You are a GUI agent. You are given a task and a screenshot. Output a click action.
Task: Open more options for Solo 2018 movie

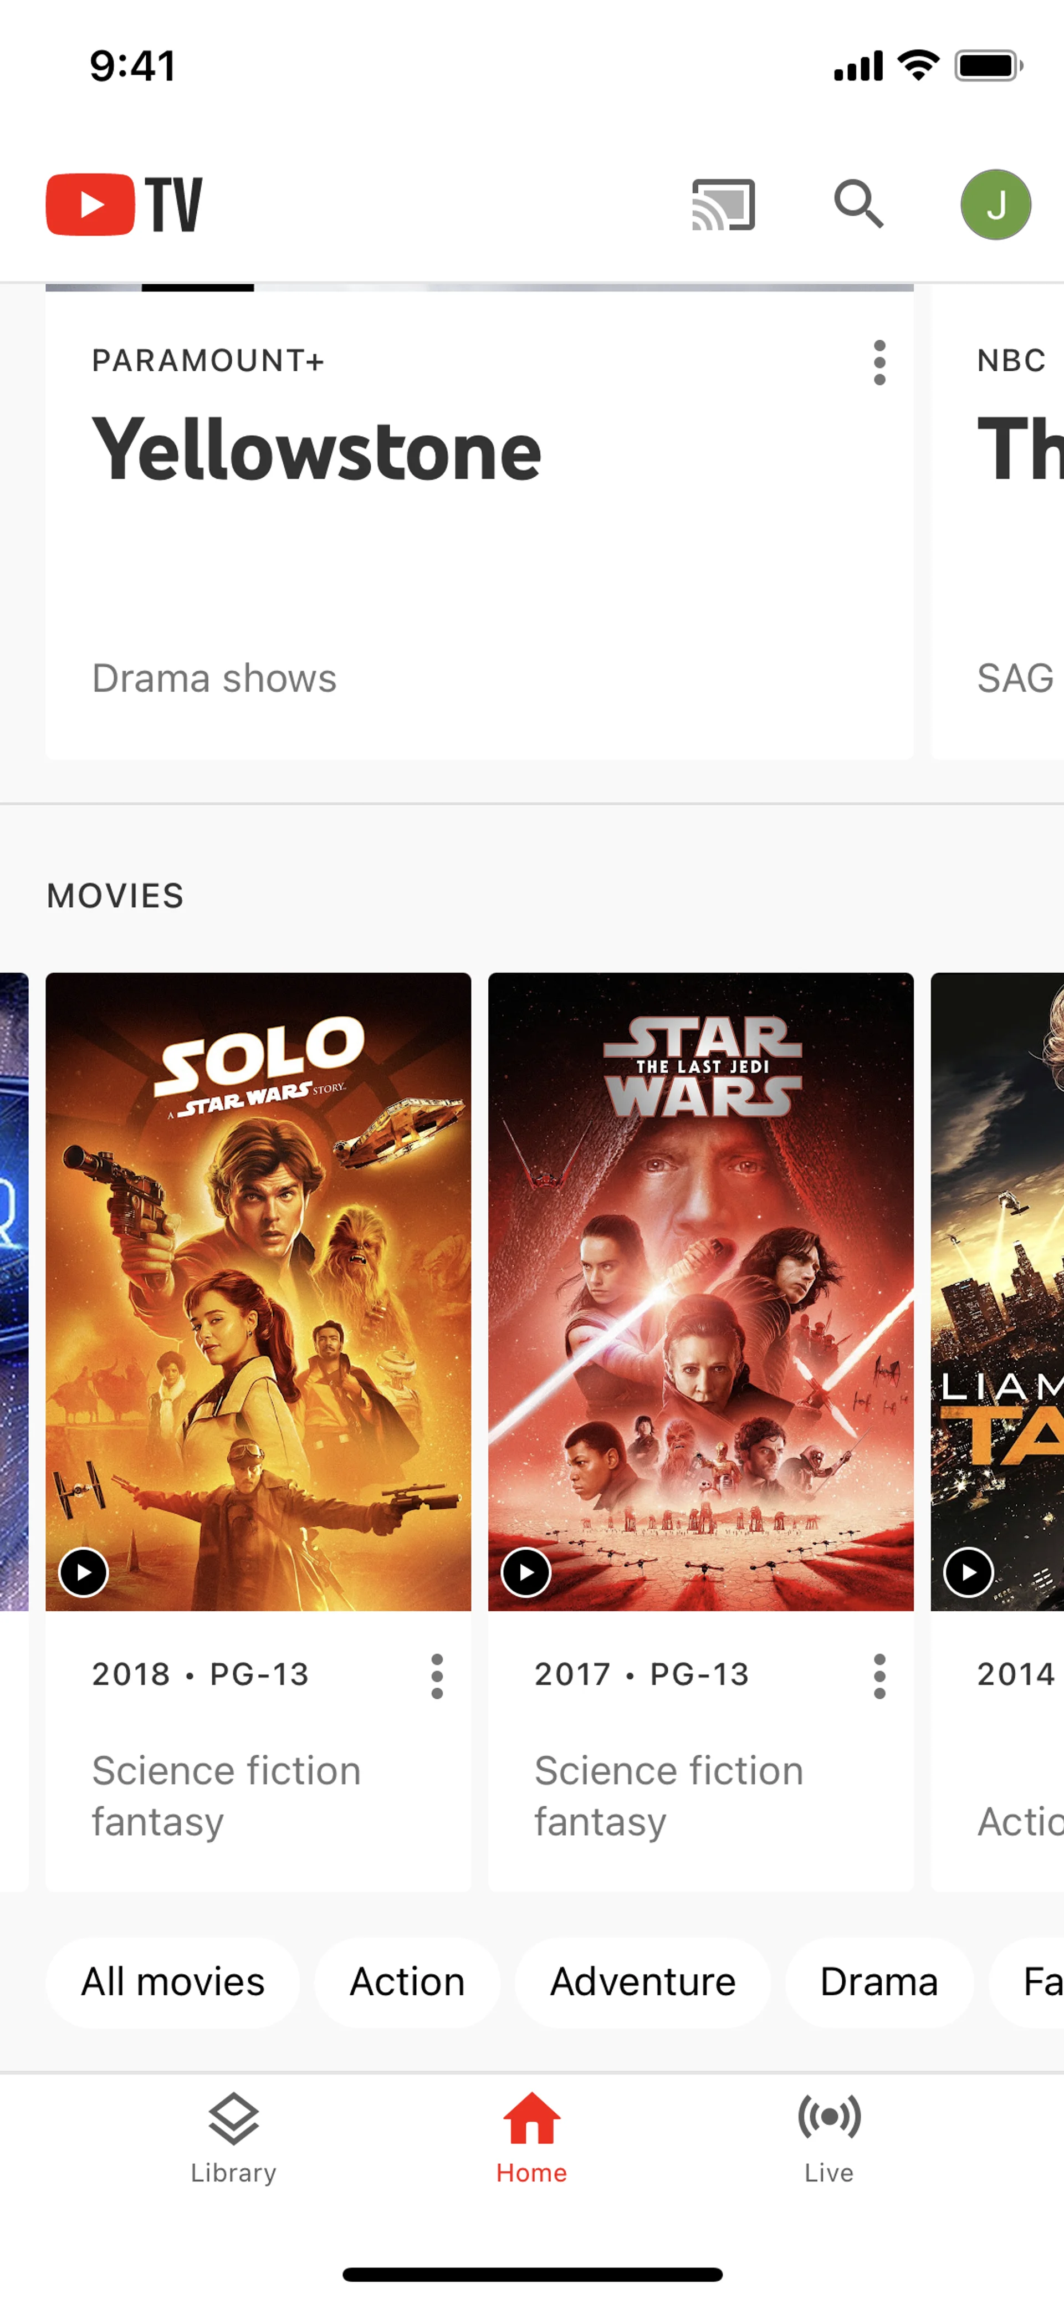tap(437, 1675)
